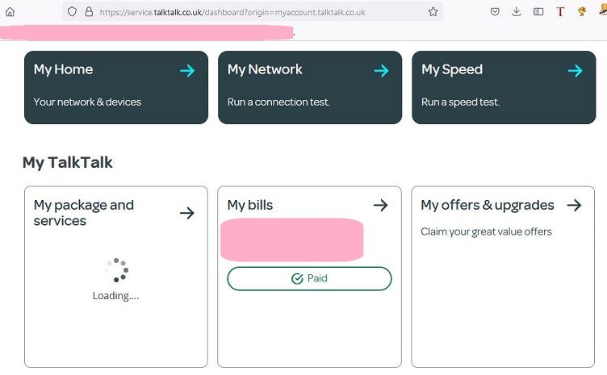Screen dimensions: 607x375
Task: Click the red T extension icon
Action: (x=560, y=12)
